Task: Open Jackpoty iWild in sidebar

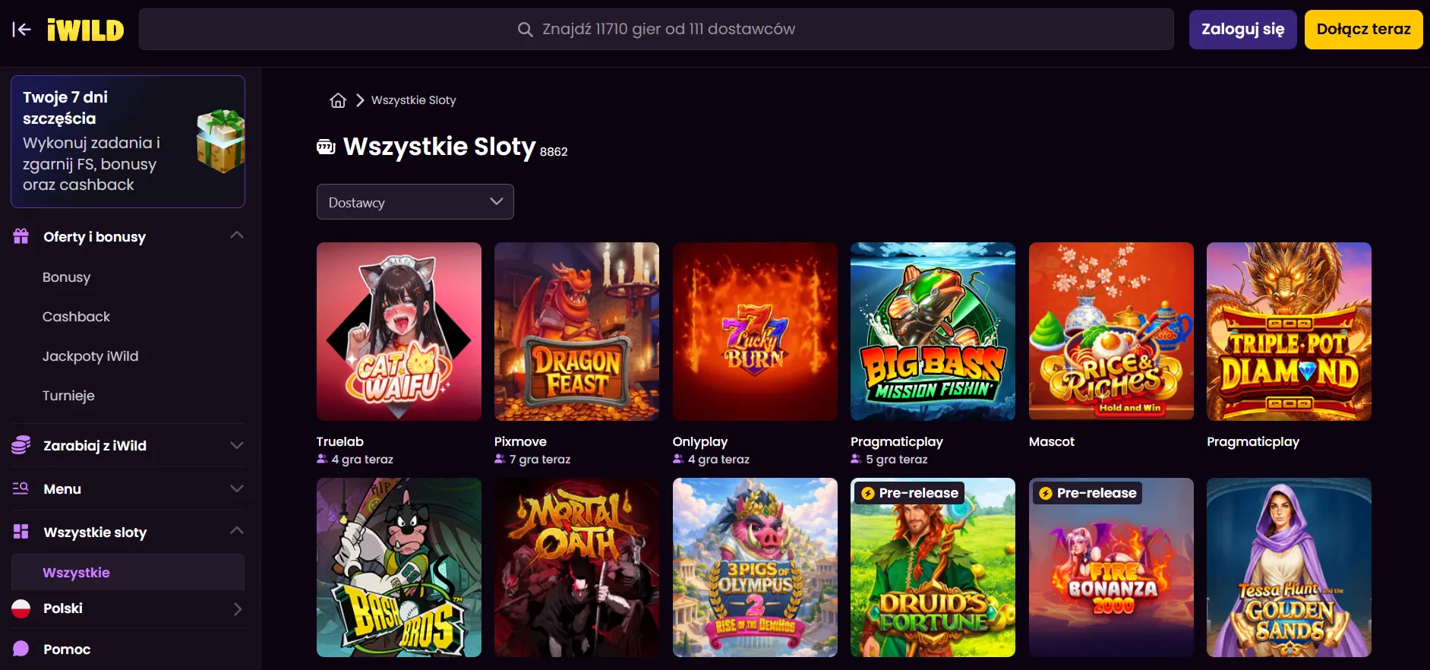Action: tap(90, 356)
